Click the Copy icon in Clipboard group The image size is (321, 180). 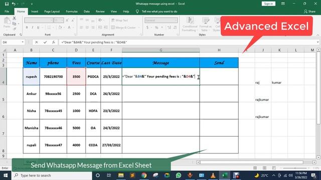coord(14,23)
